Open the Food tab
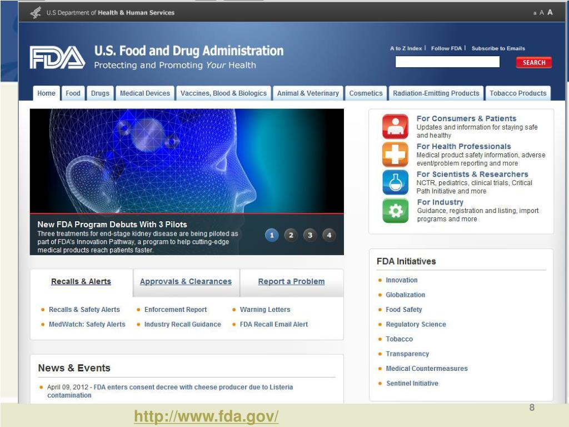Screen dimensions: 569x427 73,93
